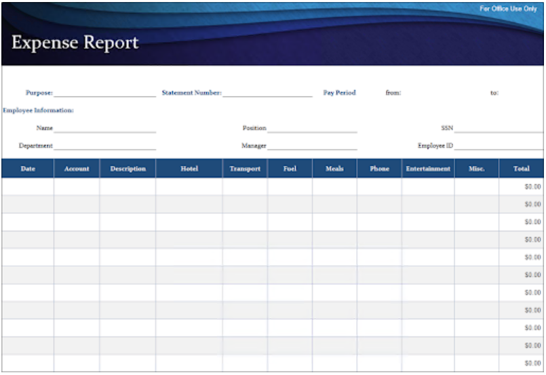
Task: Select the Description column header
Action: coord(128,169)
